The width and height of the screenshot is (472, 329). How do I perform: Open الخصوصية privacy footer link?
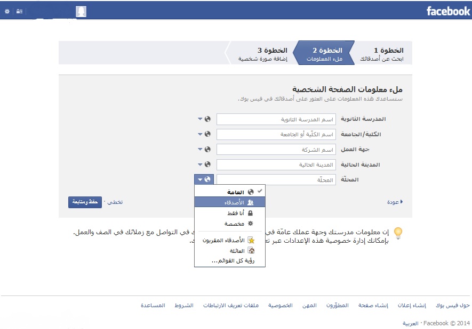280,305
